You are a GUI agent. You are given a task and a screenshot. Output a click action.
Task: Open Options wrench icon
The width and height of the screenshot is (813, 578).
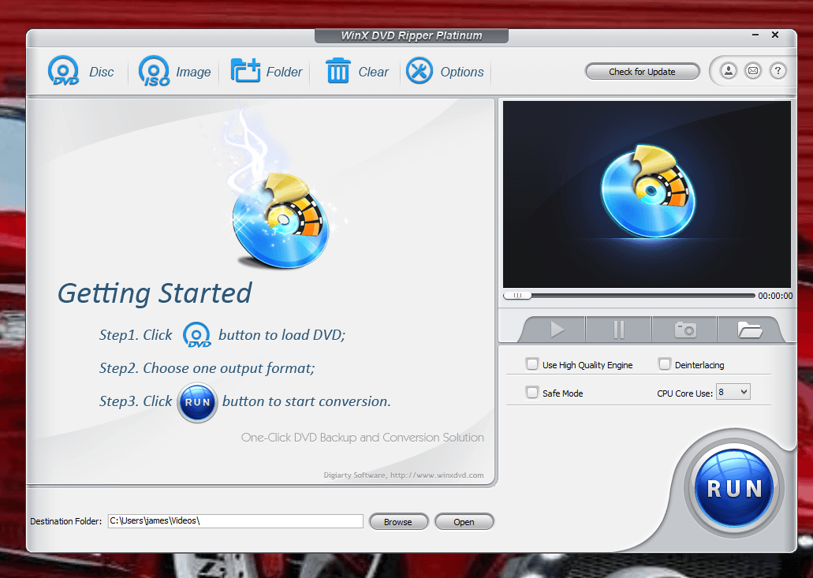point(420,71)
